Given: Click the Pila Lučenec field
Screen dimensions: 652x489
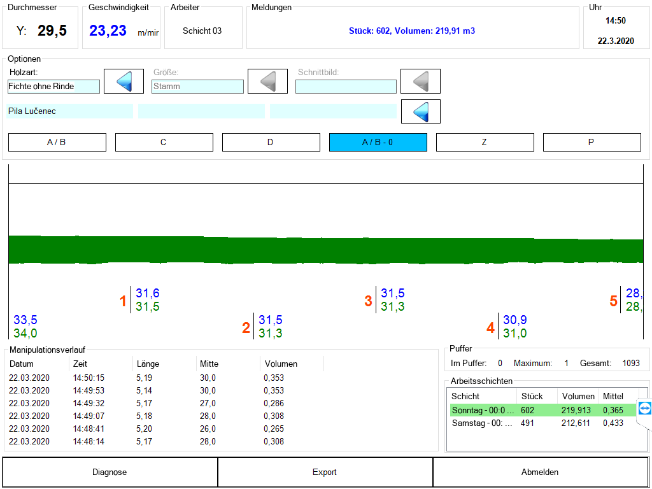Looking at the screenshot, I should (x=70, y=111).
